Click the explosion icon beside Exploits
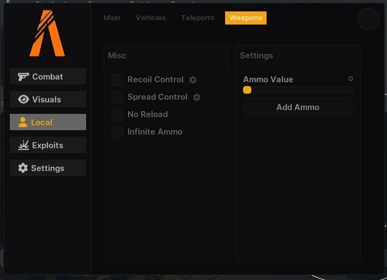This screenshot has height=280, width=387. (23, 145)
